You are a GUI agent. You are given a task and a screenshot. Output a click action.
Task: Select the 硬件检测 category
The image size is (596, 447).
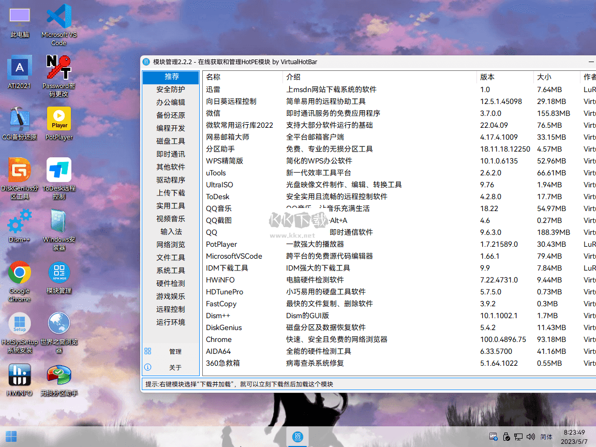171,284
